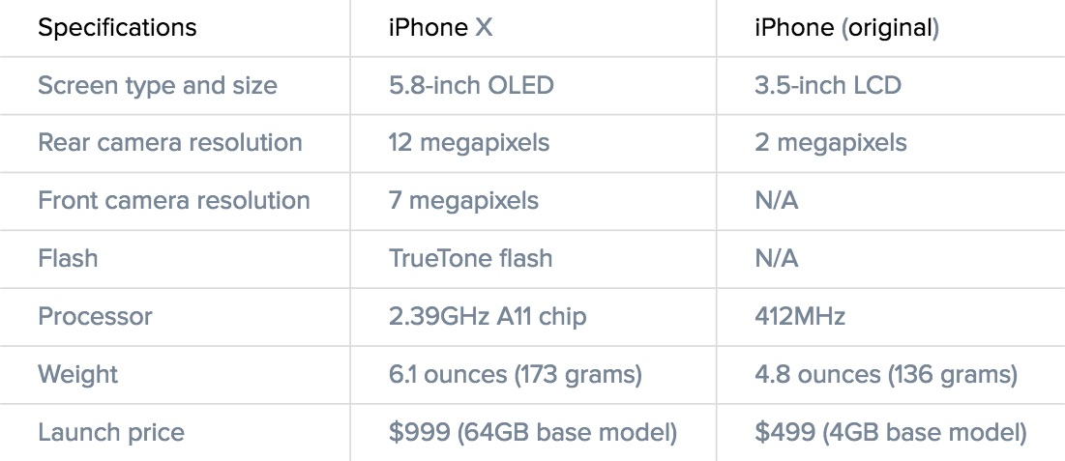Viewport: 1065px width, 461px height.
Task: Select the Flash row label
Action: tap(68, 259)
